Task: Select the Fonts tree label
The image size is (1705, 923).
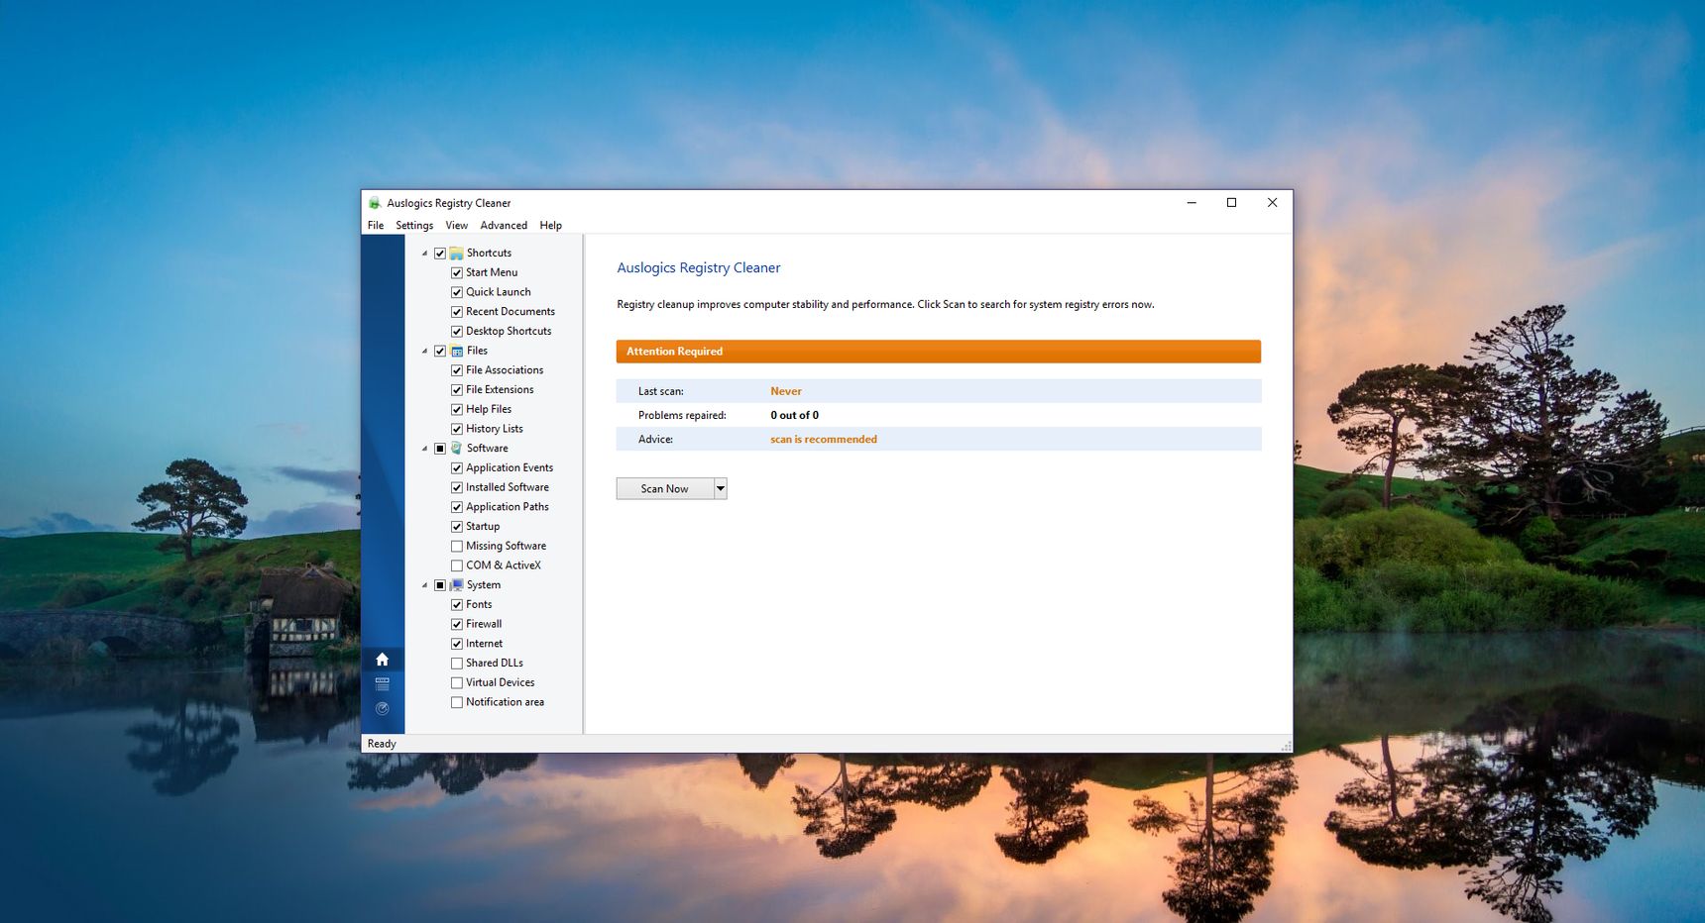Action: [479, 605]
